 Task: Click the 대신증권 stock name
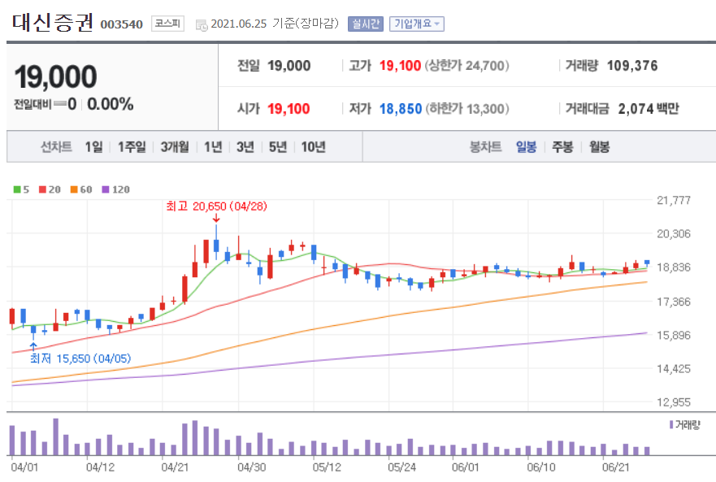pos(53,23)
